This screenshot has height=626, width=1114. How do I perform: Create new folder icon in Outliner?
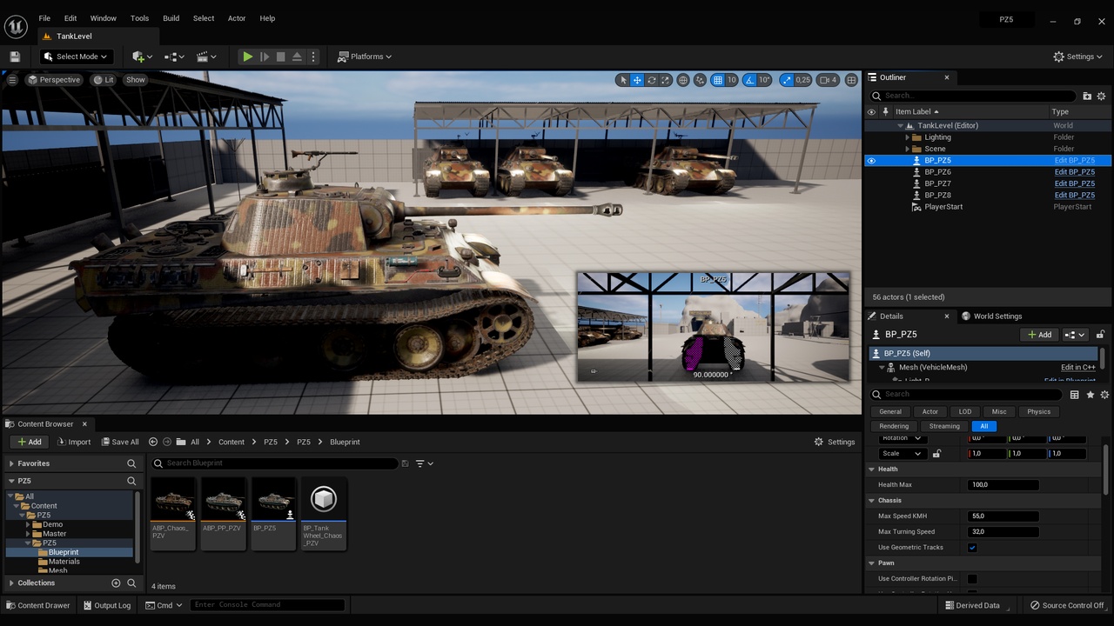pos(1087,96)
